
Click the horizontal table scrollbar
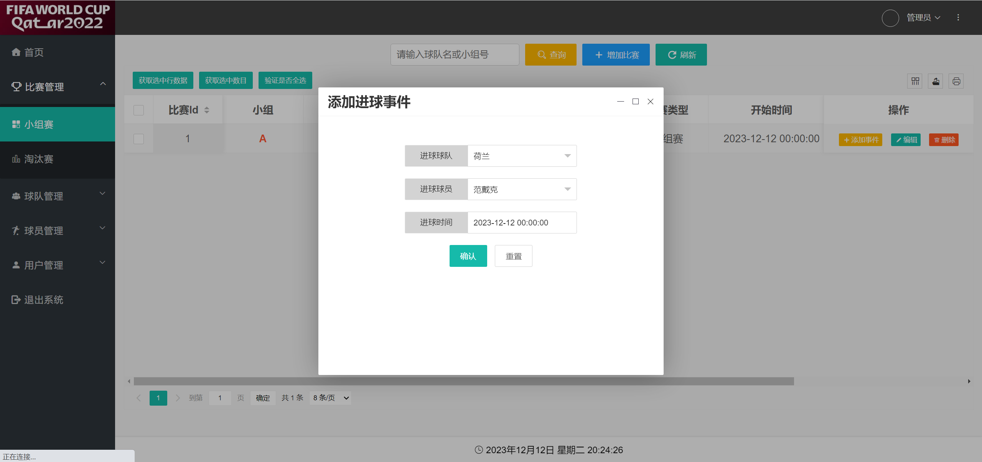(463, 381)
